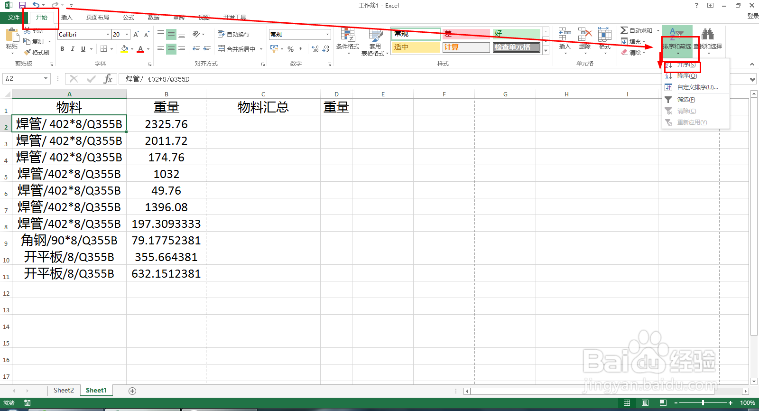Apply the 检查单元格 (Check Cell) style
The image size is (759, 411).
pyautogui.click(x=516, y=47)
